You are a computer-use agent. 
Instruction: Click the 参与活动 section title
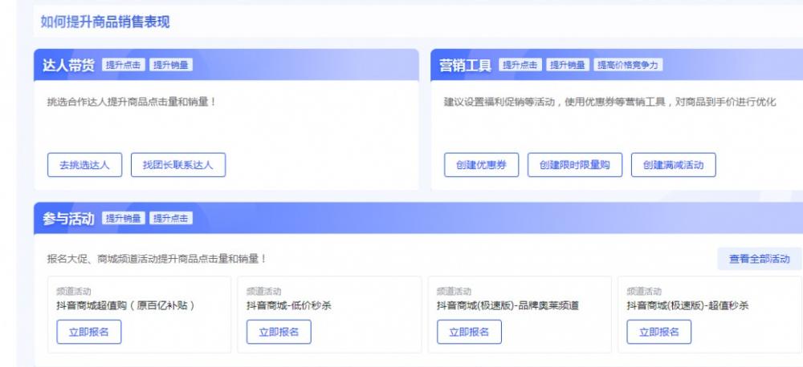click(x=68, y=218)
